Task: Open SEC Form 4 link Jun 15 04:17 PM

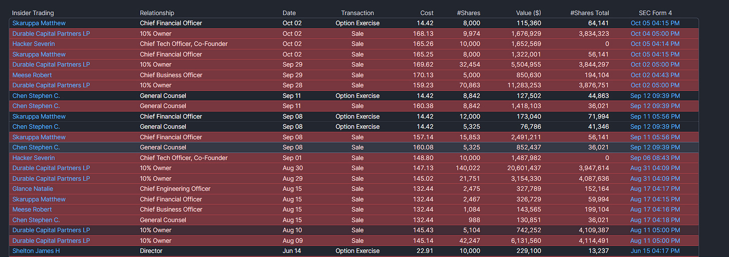Action: (655, 251)
